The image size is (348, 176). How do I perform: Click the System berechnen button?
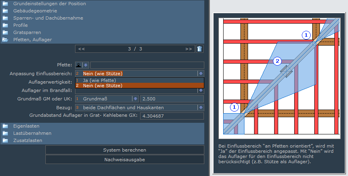[x=124, y=150]
